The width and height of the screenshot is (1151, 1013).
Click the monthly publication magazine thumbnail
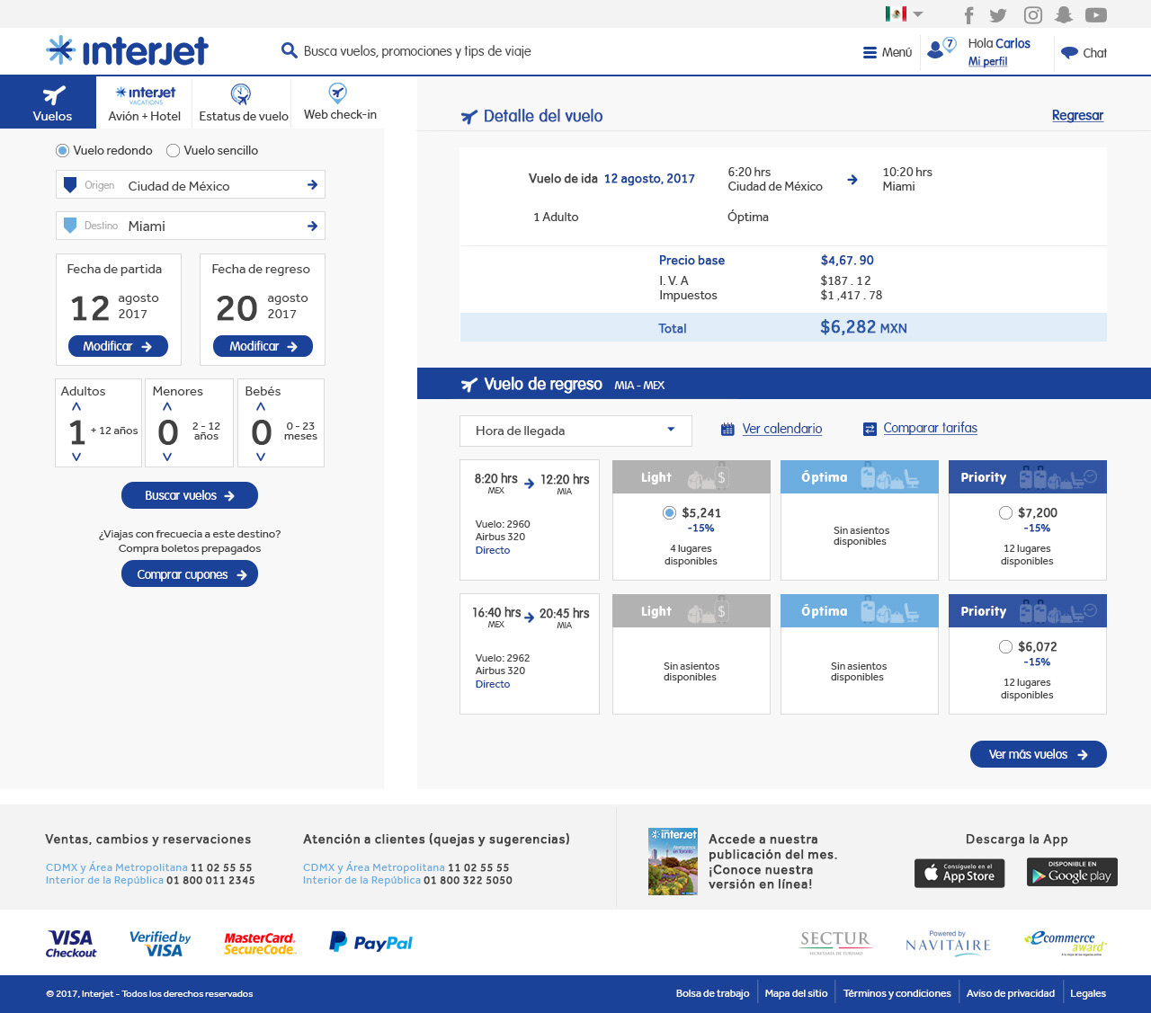(x=673, y=861)
